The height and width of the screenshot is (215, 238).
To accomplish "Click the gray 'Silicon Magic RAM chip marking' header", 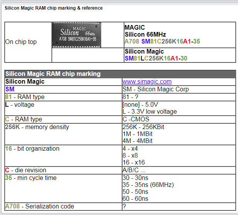I will pos(53,74).
